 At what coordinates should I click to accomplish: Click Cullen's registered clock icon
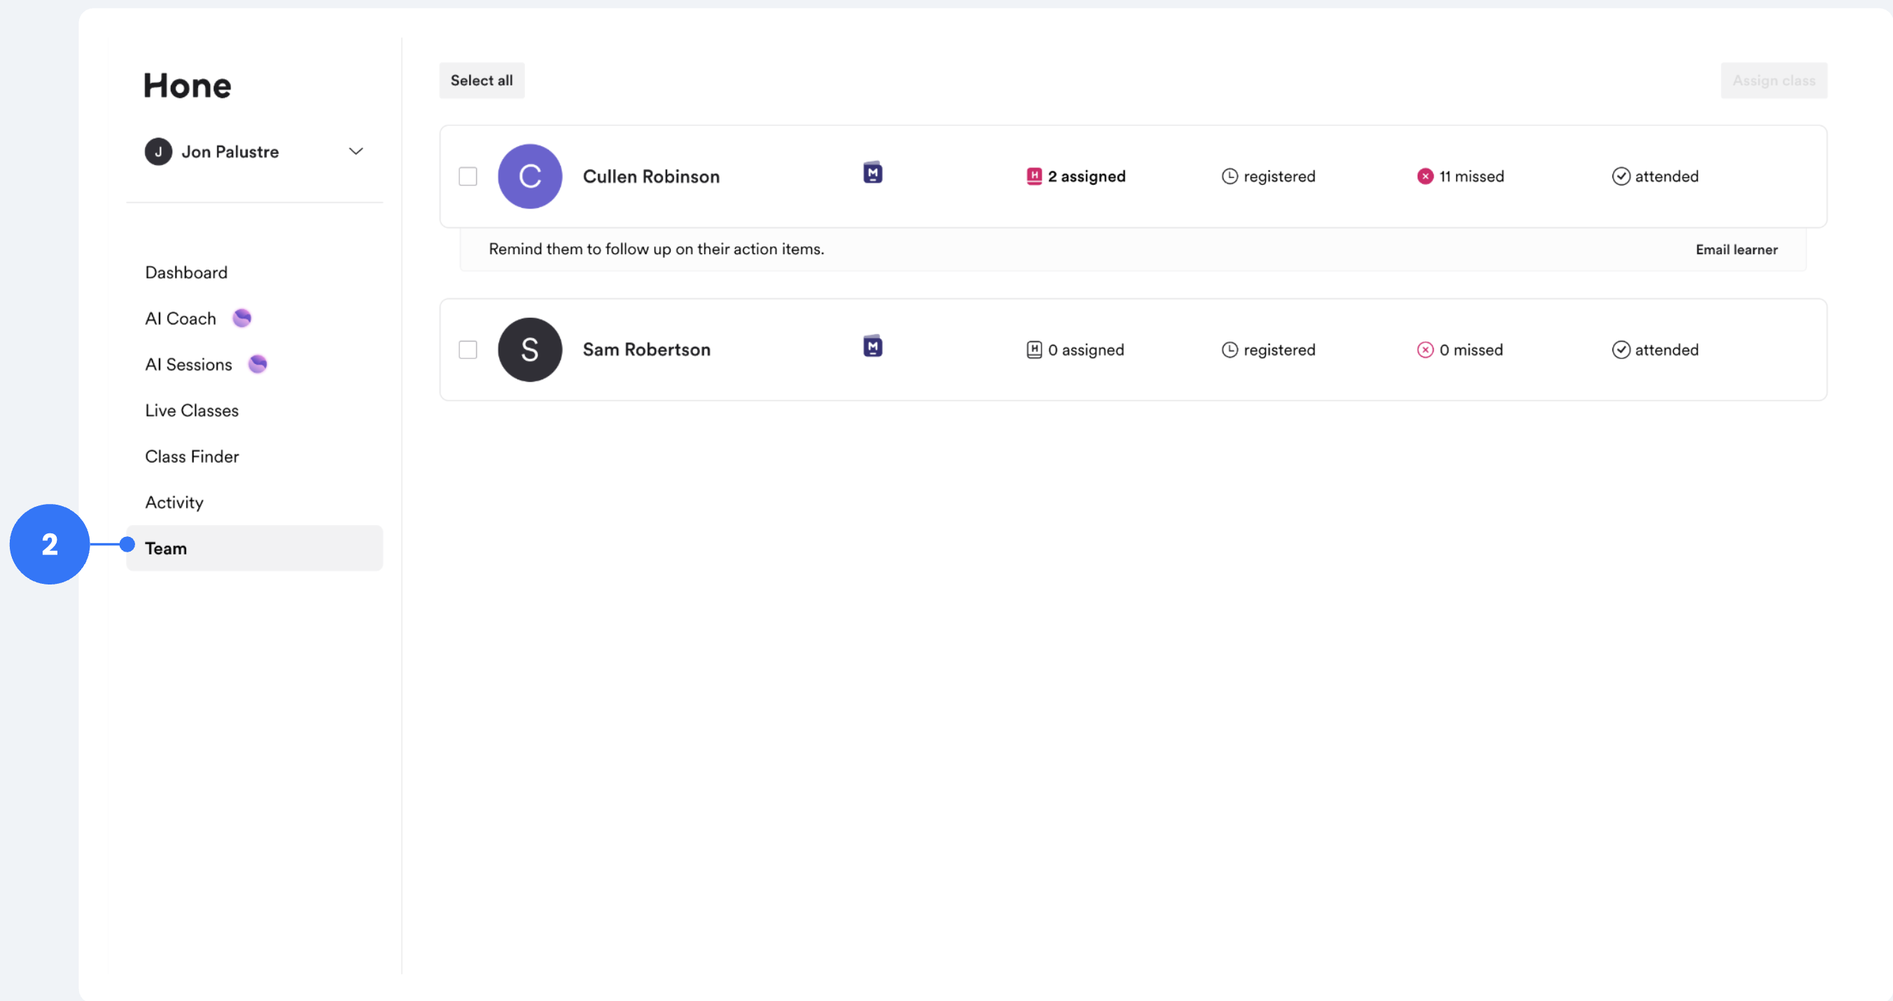pyautogui.click(x=1229, y=176)
